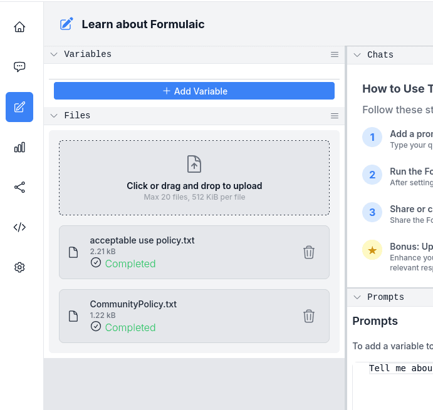The height and width of the screenshot is (410, 433).
Task: Click the check icon for CommunityPolicy.txt
Action: tap(96, 326)
